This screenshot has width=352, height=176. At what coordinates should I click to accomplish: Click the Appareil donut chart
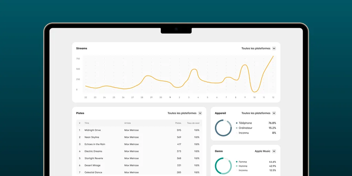click(223, 128)
